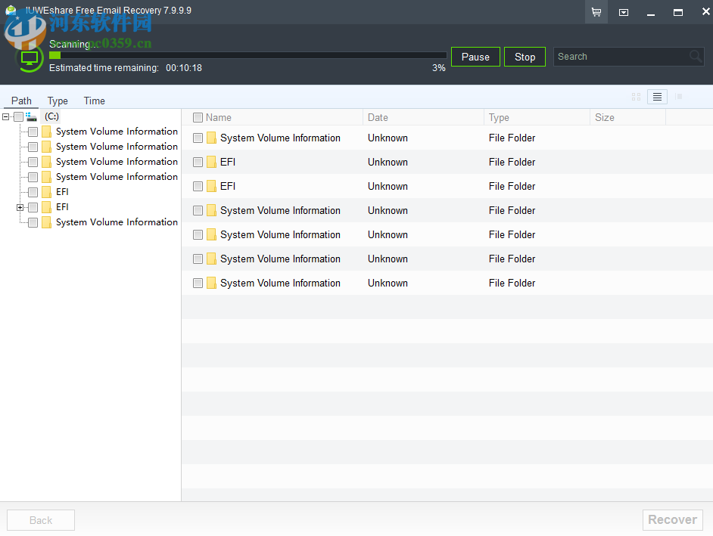The image size is (713, 536).
Task: Stop the current scan
Action: click(x=525, y=56)
